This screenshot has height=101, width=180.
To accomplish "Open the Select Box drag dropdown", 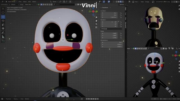I will tap(29, 4).
